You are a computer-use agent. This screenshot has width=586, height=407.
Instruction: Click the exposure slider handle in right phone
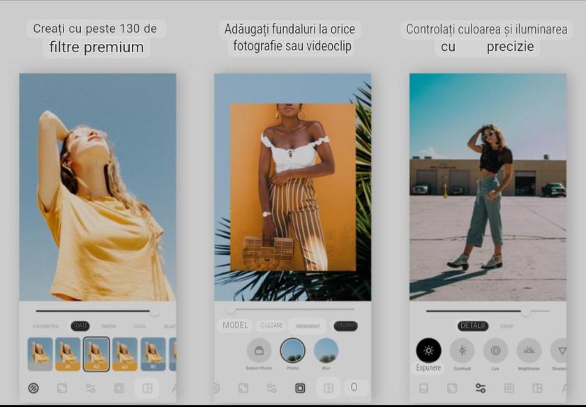coord(525,311)
